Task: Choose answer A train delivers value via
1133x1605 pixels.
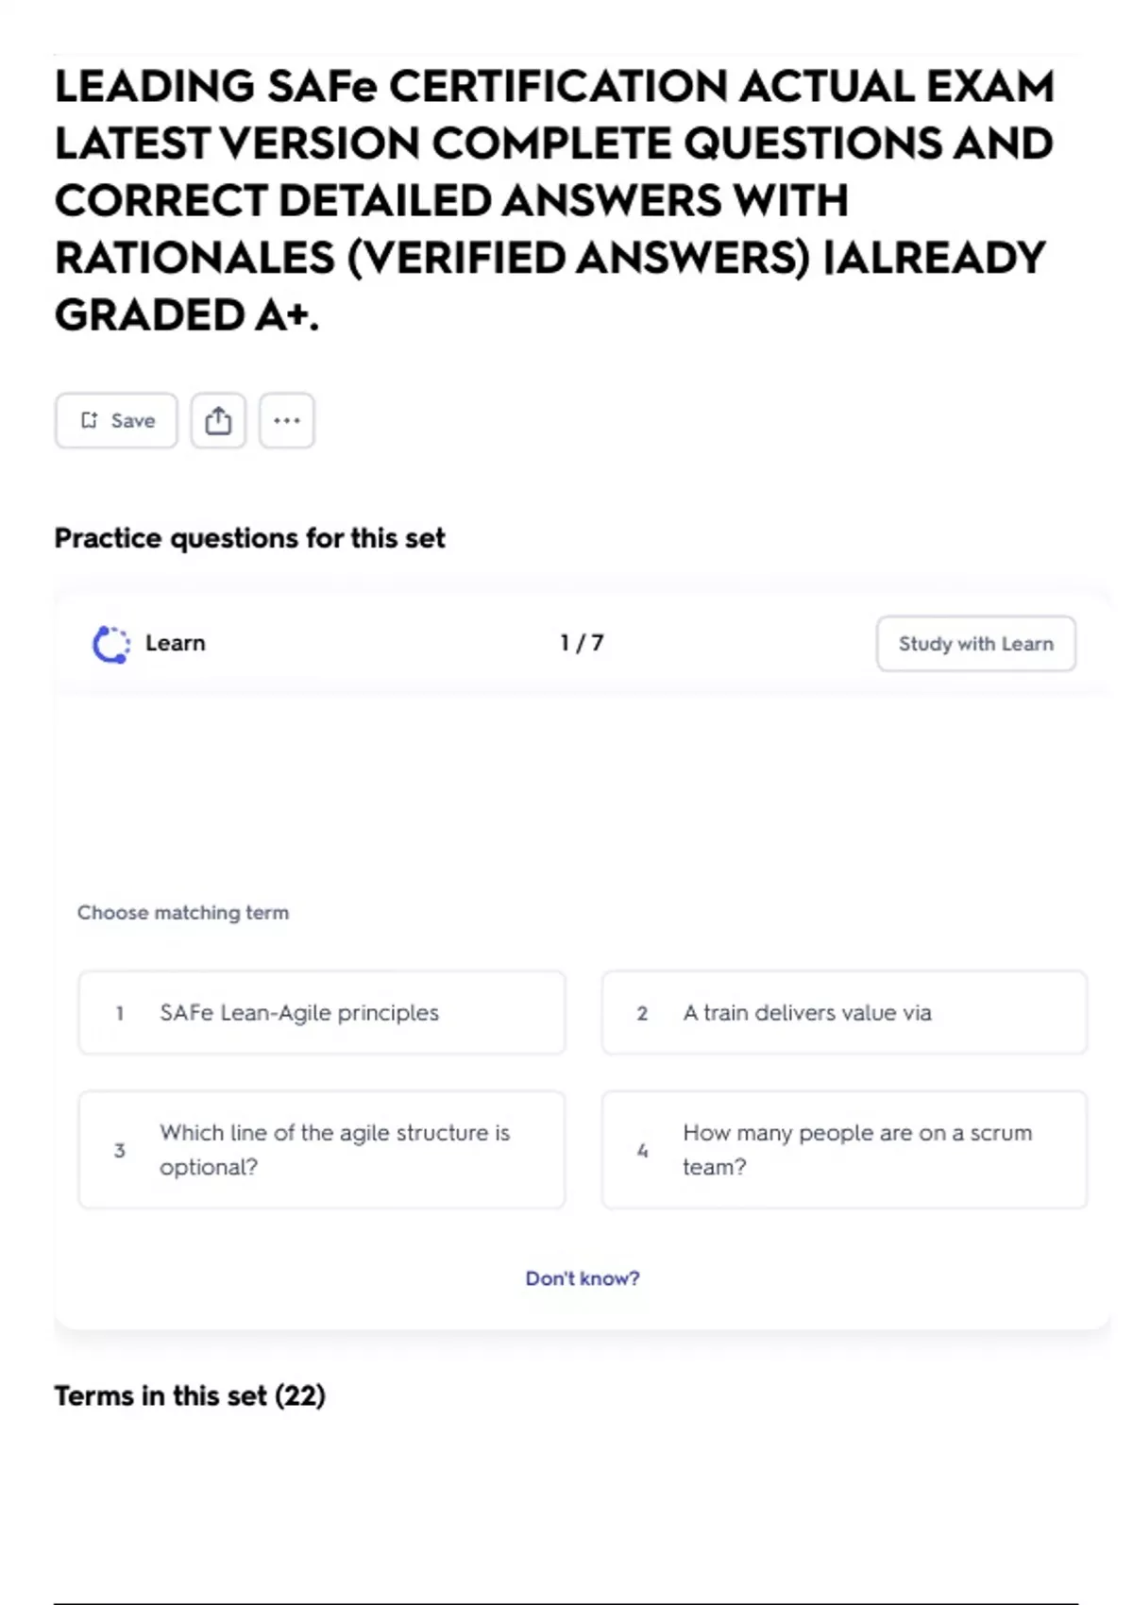Action: [844, 1013]
